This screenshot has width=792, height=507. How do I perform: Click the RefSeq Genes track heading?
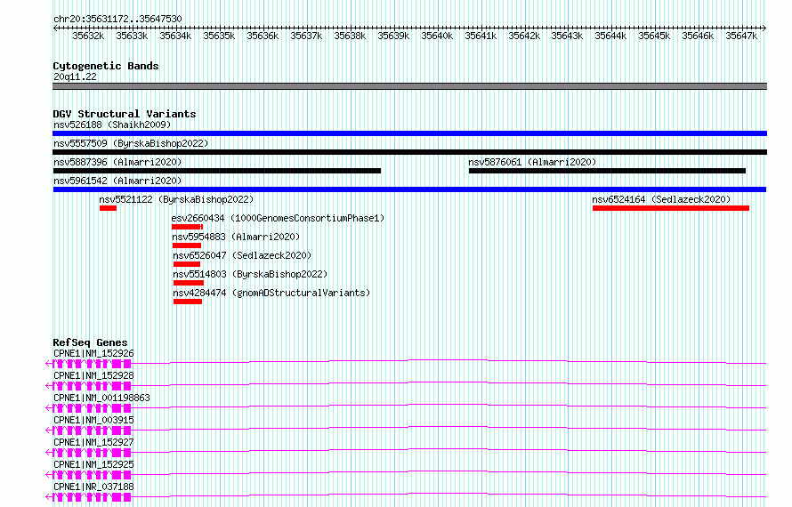pyautogui.click(x=90, y=342)
